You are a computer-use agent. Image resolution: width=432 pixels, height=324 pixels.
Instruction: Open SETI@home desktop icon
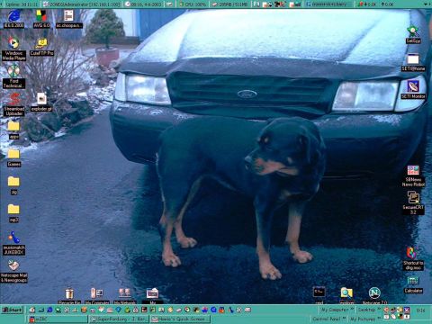click(x=413, y=62)
